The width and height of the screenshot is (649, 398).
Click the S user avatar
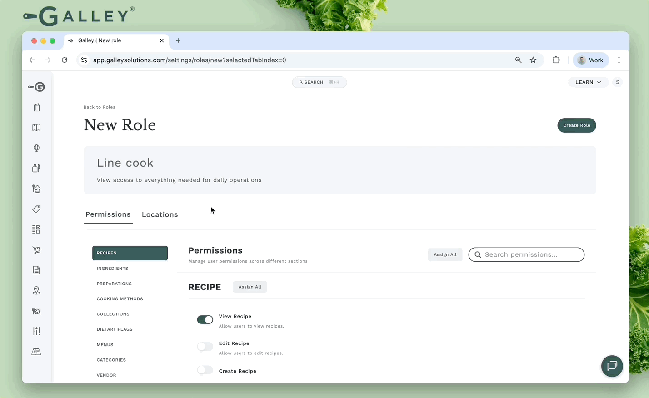[x=617, y=82]
